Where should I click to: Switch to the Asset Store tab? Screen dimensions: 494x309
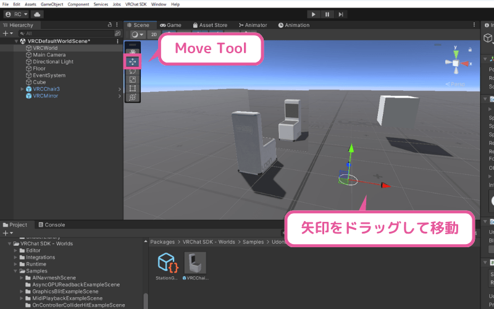coord(210,25)
